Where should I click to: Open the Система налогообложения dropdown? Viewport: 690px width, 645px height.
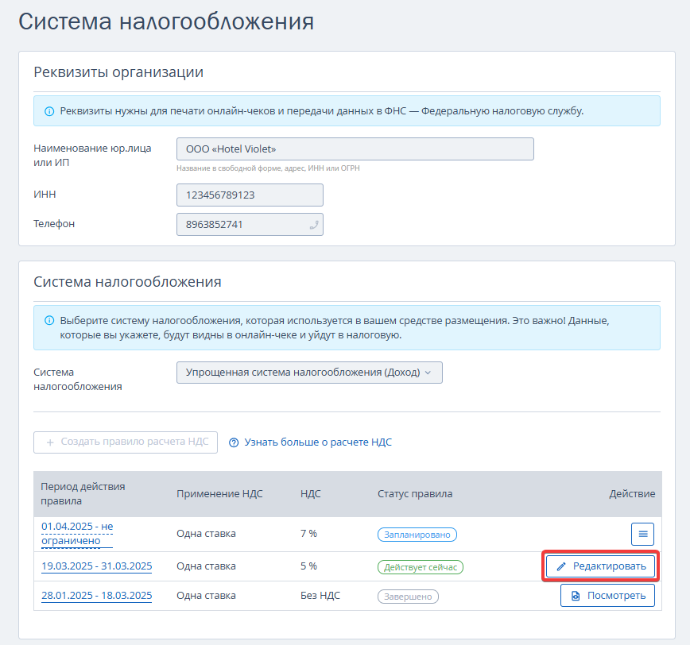309,373
